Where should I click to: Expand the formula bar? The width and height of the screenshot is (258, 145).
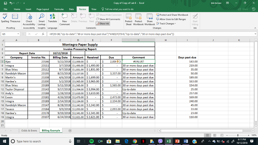click(x=256, y=33)
